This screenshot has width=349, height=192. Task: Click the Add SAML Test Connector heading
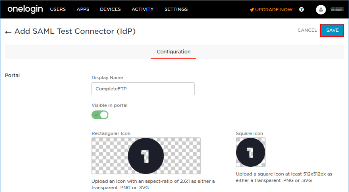click(x=75, y=31)
